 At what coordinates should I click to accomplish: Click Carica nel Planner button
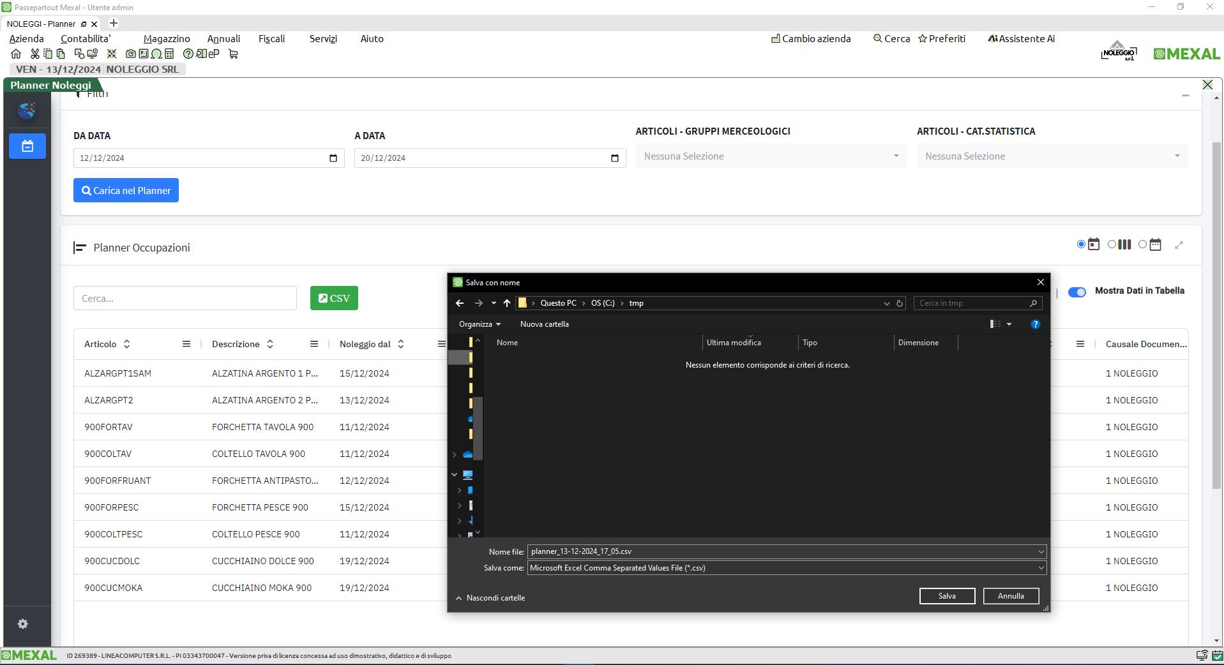(126, 191)
